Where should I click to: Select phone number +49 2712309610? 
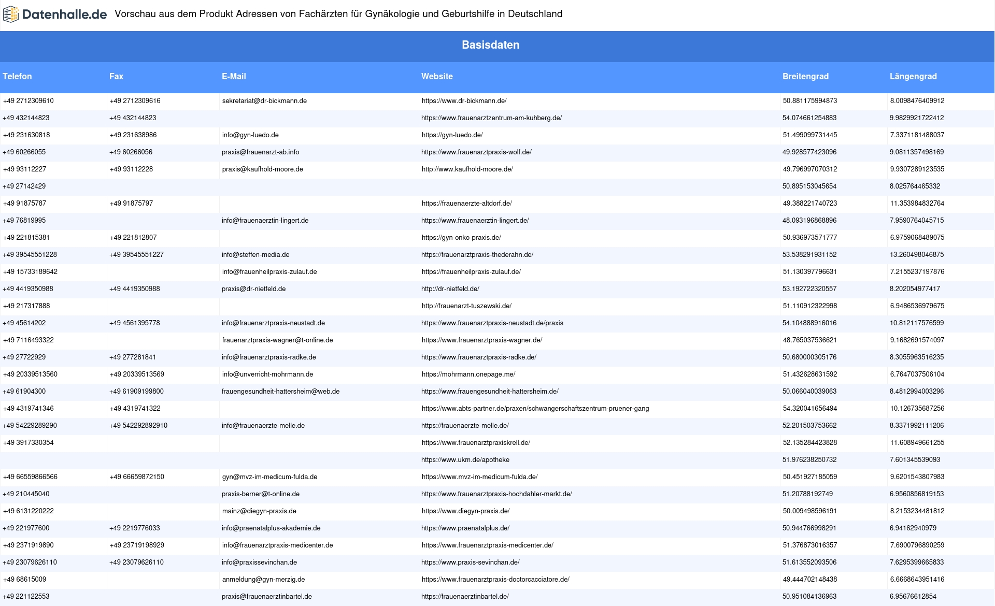pyautogui.click(x=28, y=101)
